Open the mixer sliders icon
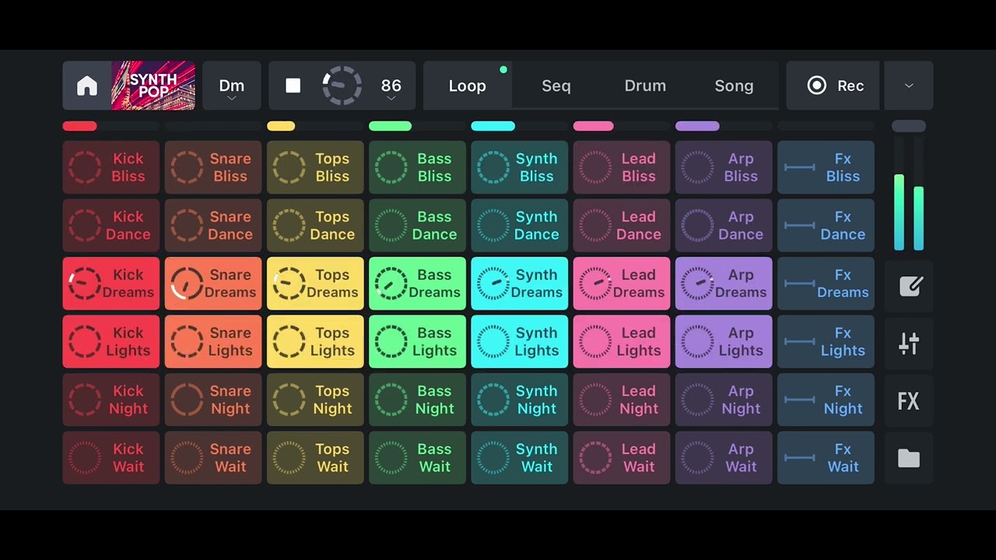The height and width of the screenshot is (560, 996). pos(909,343)
